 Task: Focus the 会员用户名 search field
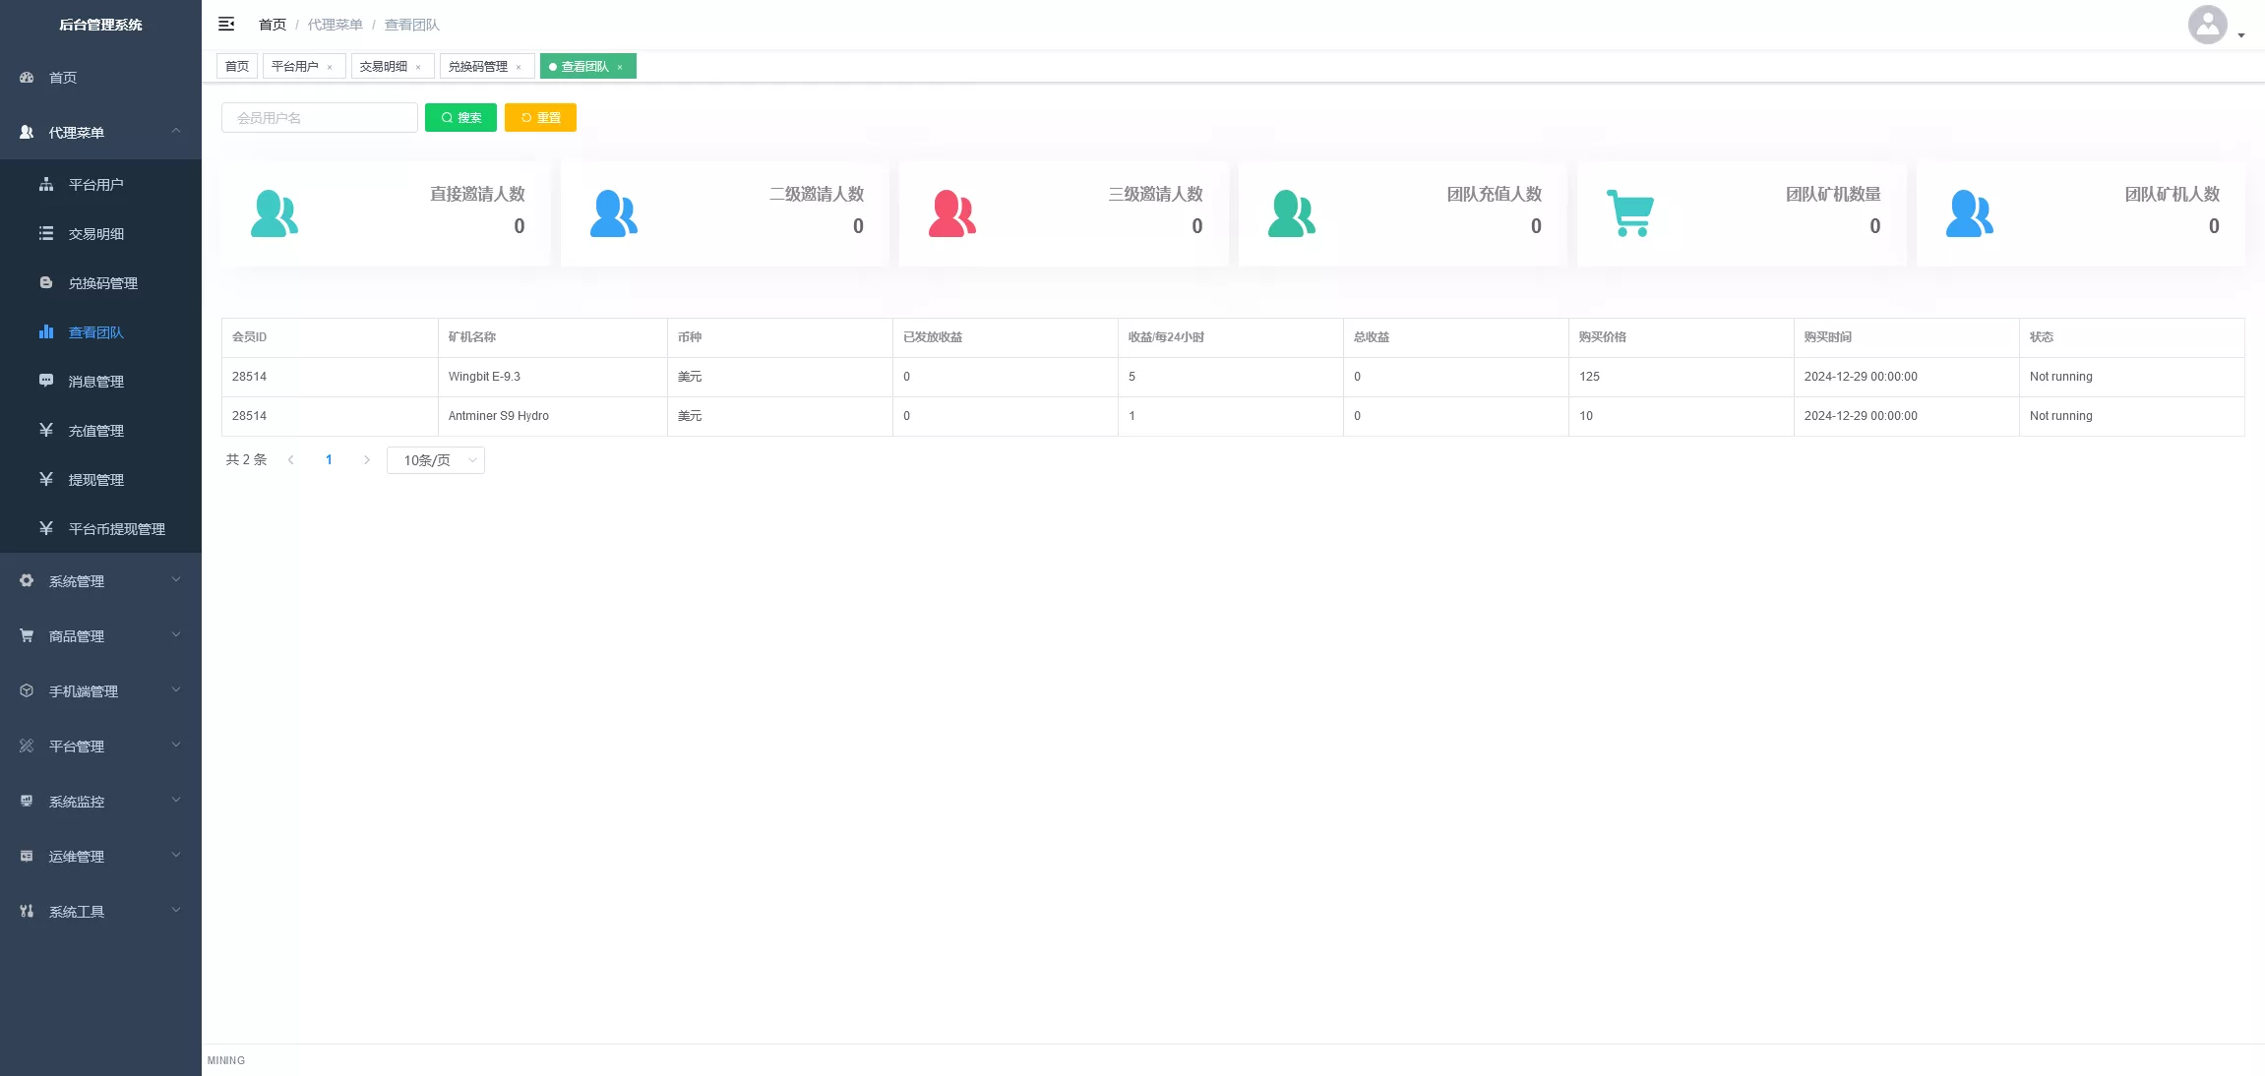(319, 118)
